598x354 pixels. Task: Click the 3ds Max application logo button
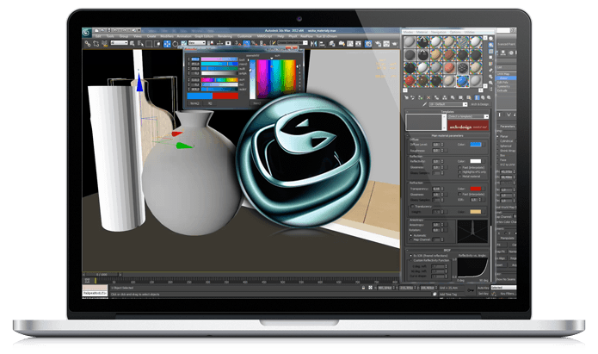pyautogui.click(x=87, y=33)
